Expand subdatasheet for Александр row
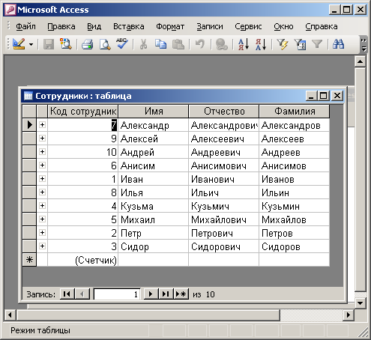The image size is (371, 340). pyautogui.click(x=42, y=124)
